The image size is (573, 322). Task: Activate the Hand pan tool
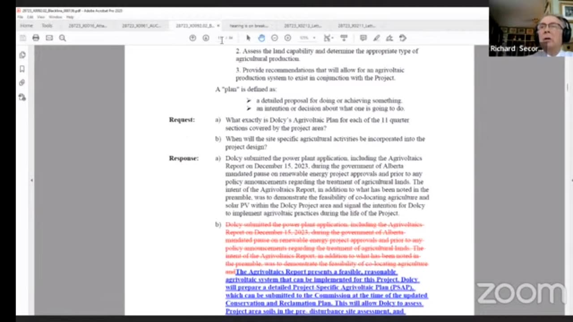click(x=261, y=38)
